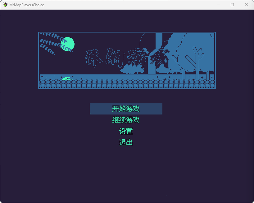Start a new game with 开始游戏
This screenshot has height=203, width=254.
pos(126,109)
